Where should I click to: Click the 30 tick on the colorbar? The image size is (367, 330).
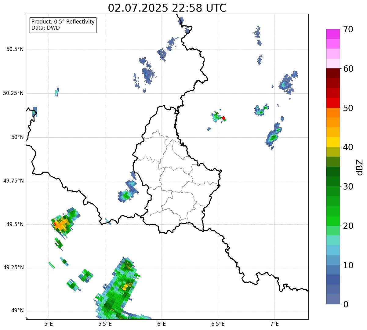[x=348, y=187]
